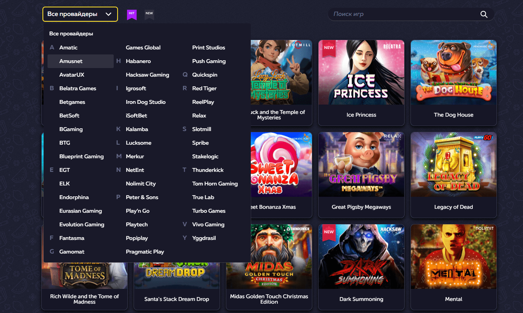Select Evolution Gaming provider
This screenshot has height=313, width=523.
82,224
